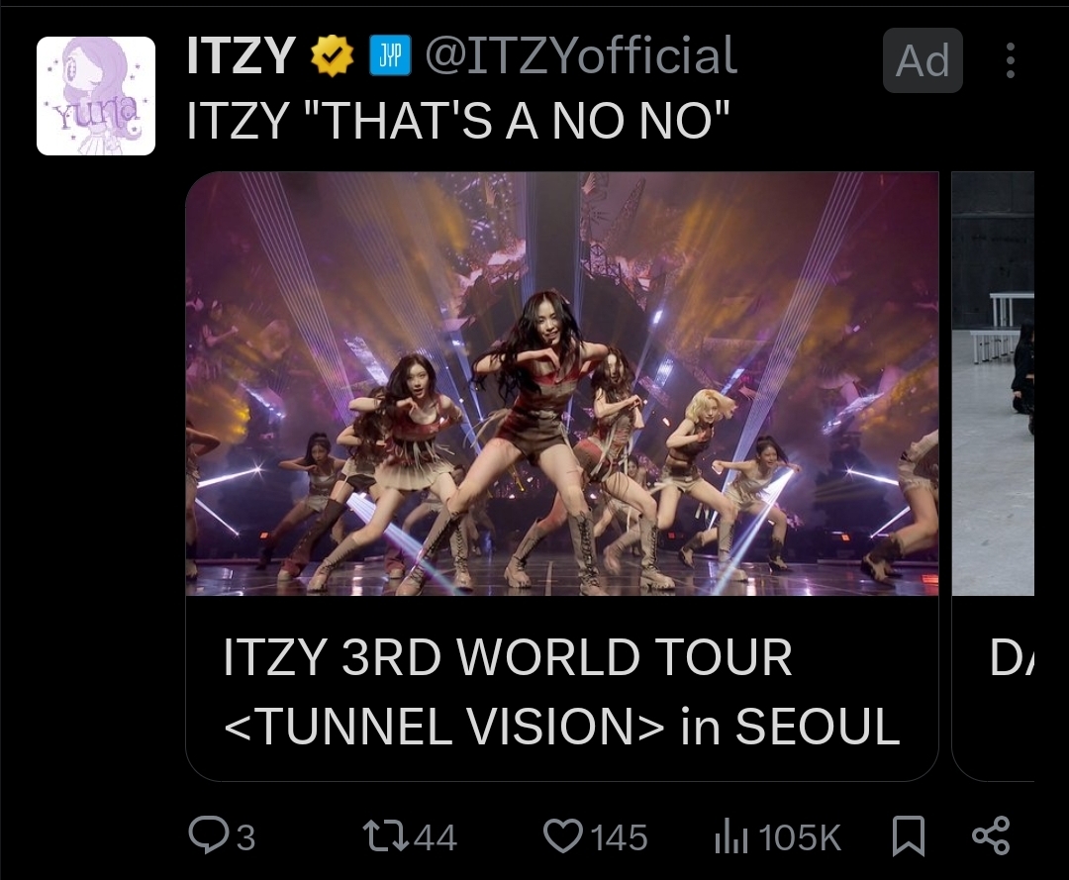The image size is (1069, 880).
Task: Click the Ad label
Action: (x=923, y=61)
